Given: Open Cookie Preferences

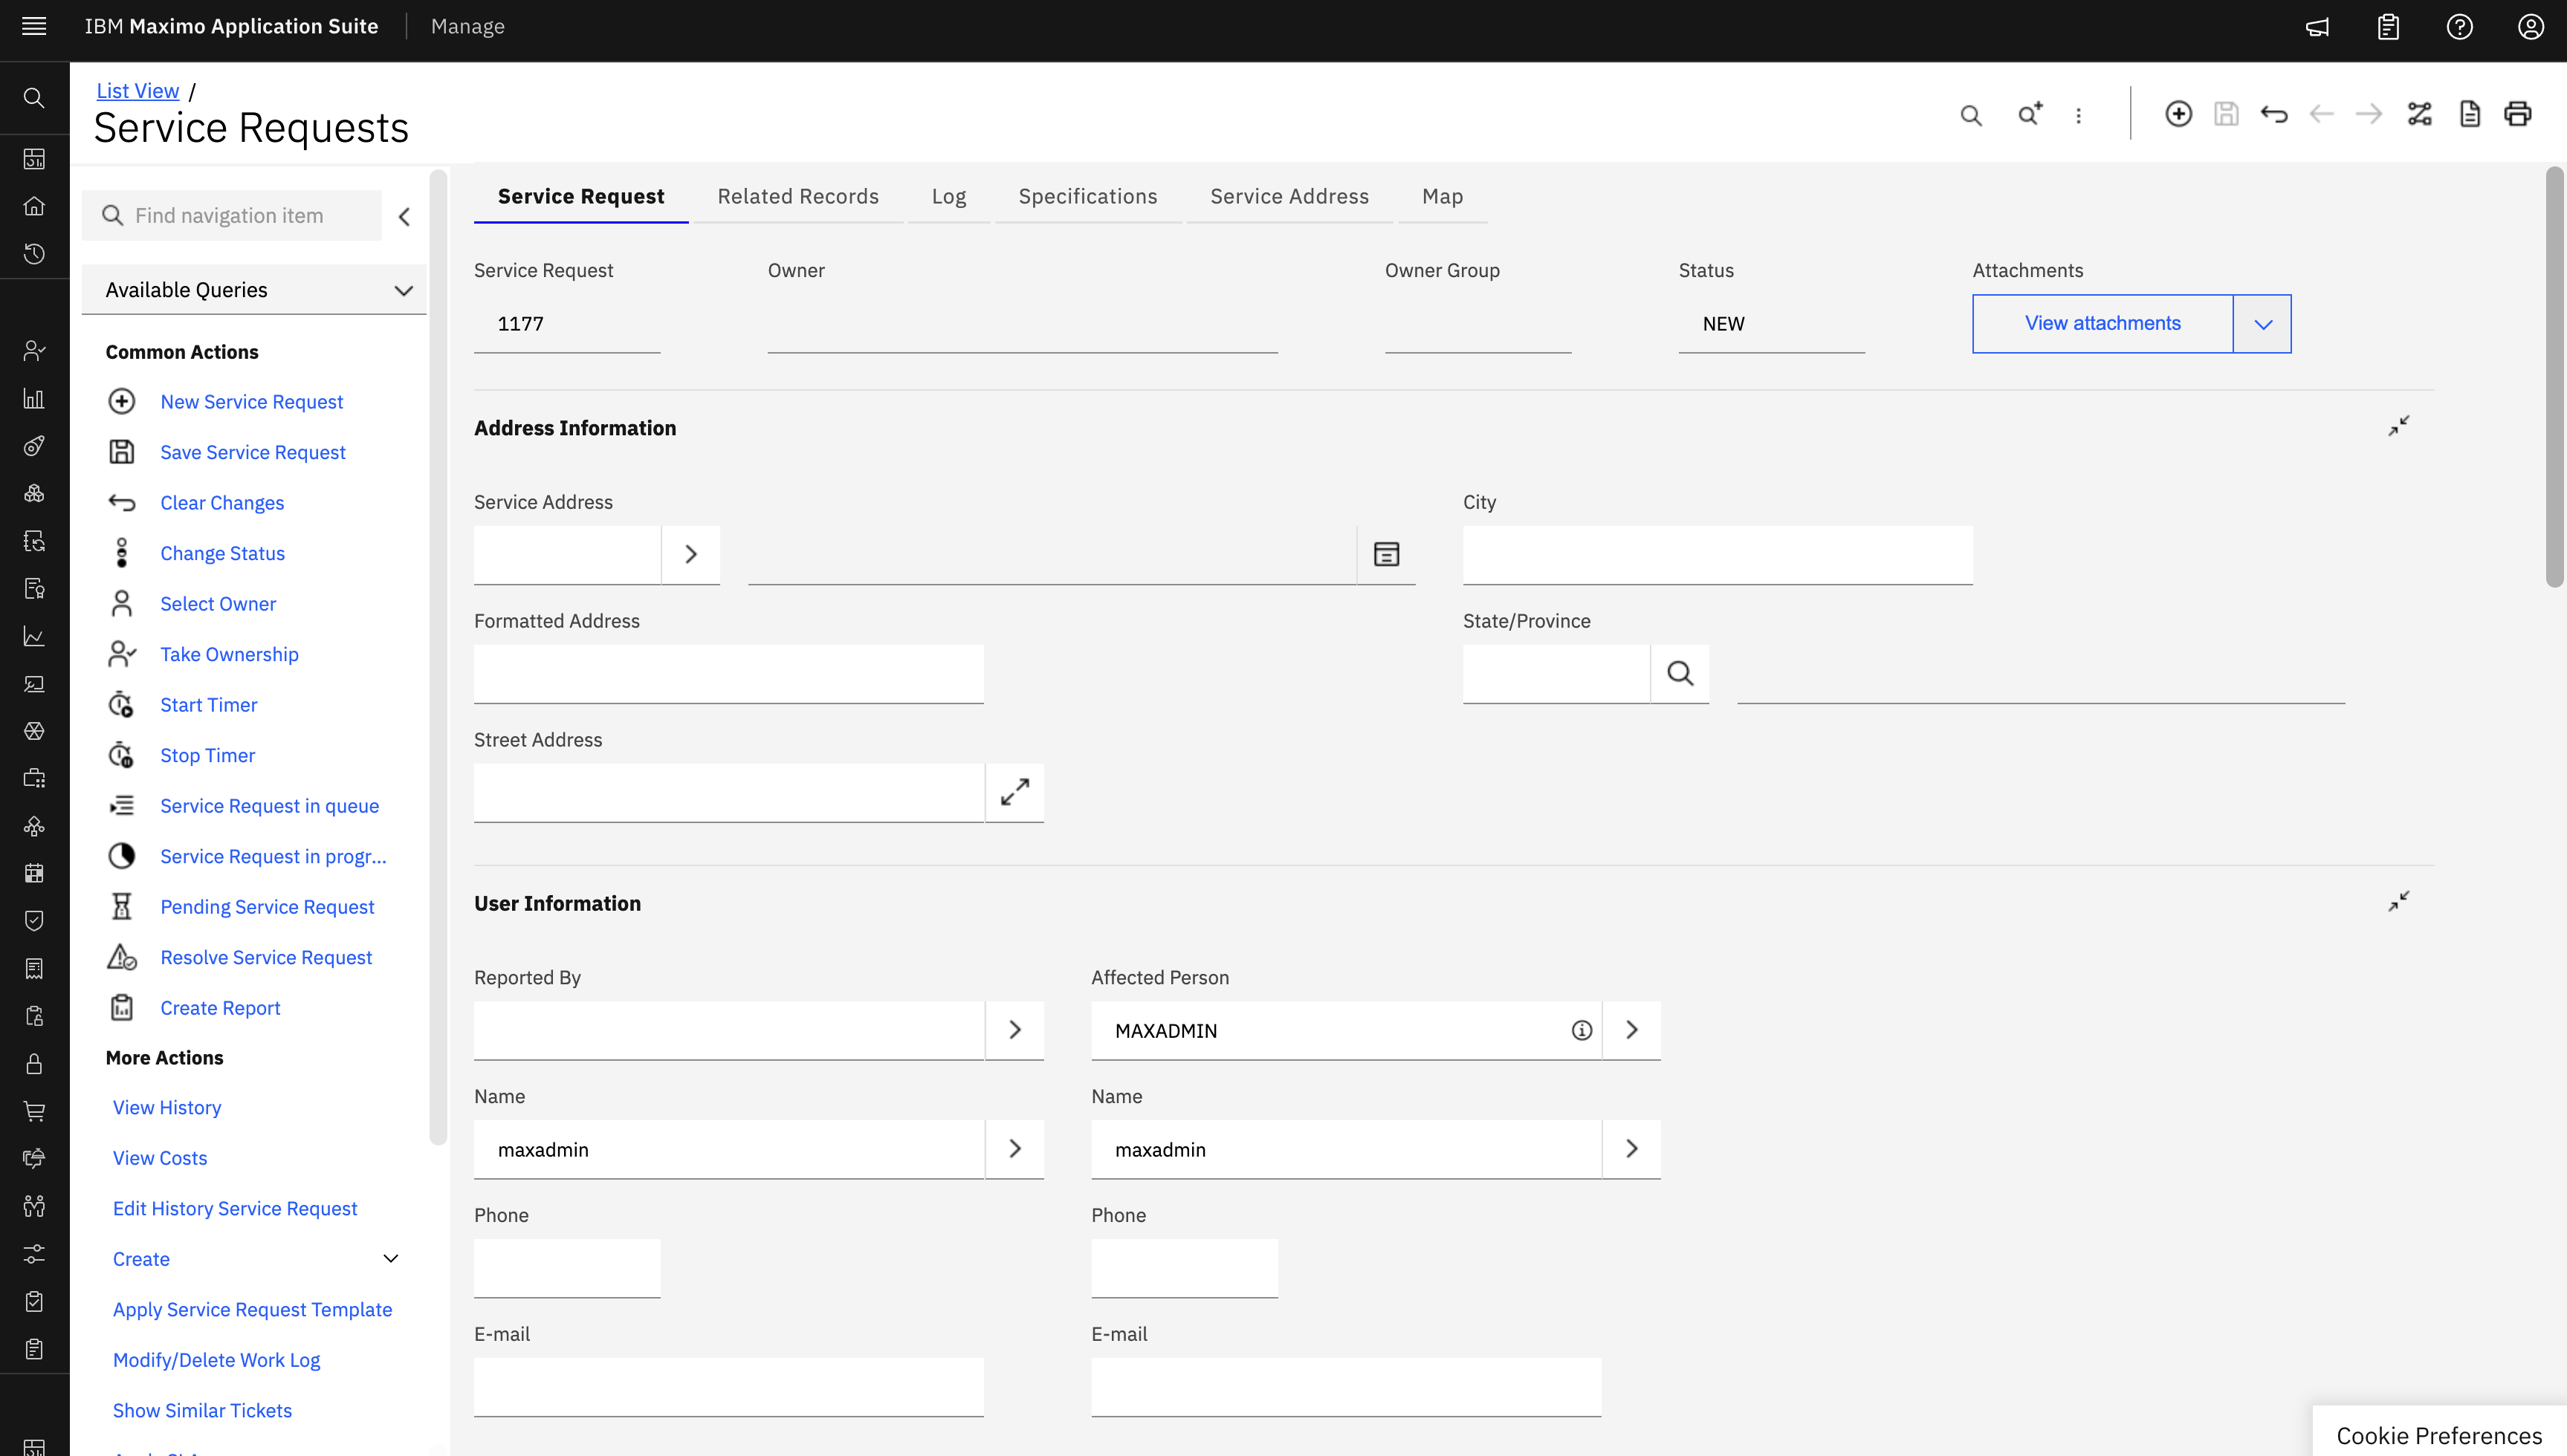Looking at the screenshot, I should [x=2439, y=1435].
